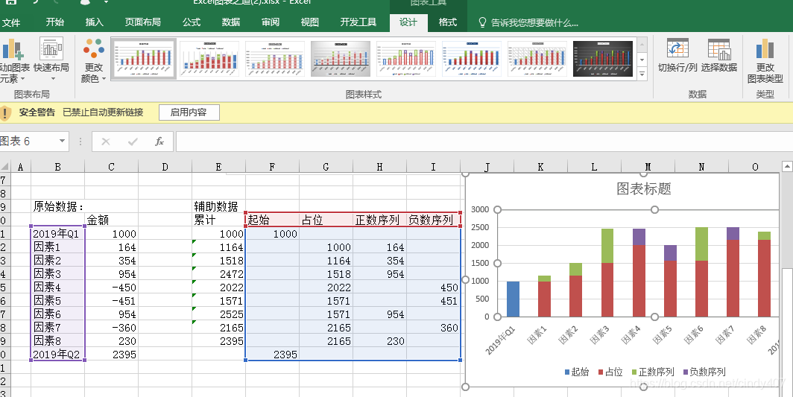Image resolution: width=793 pixels, height=397 pixels.
Task: Click the 金额 header cell
Action: [111, 220]
